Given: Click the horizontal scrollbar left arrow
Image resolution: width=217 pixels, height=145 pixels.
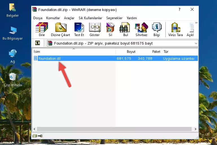Looking at the screenshot, I should point(34,129).
